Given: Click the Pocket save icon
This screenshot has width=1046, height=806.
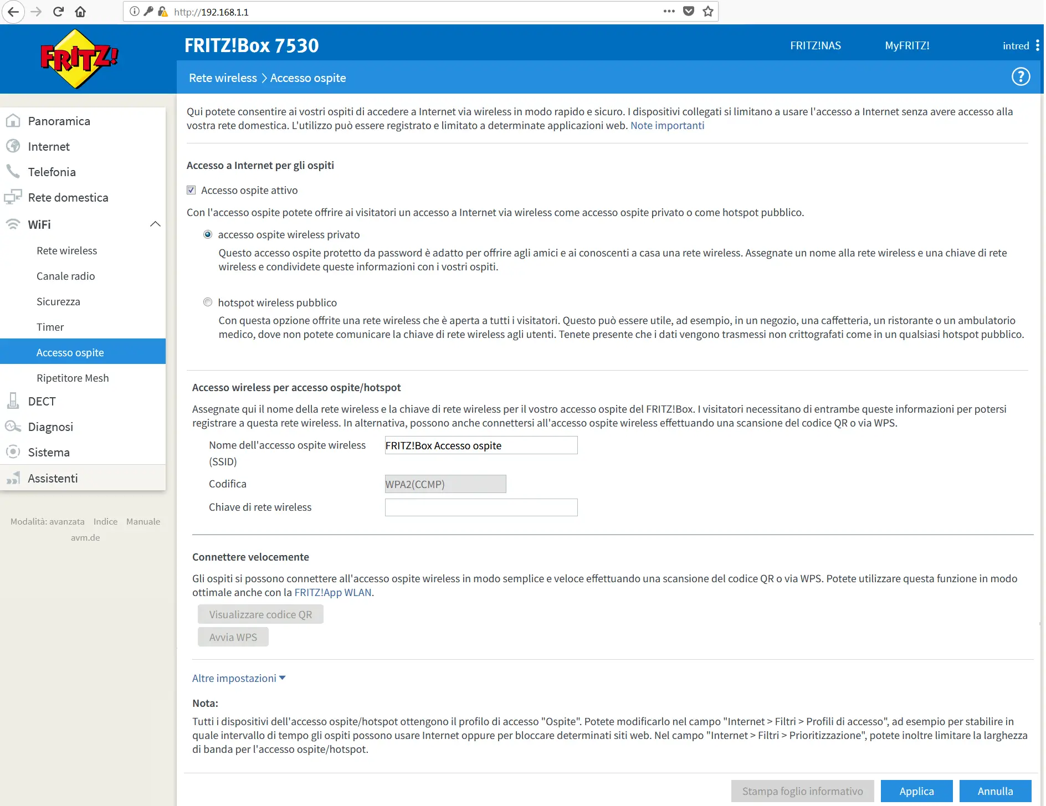Looking at the screenshot, I should [689, 11].
